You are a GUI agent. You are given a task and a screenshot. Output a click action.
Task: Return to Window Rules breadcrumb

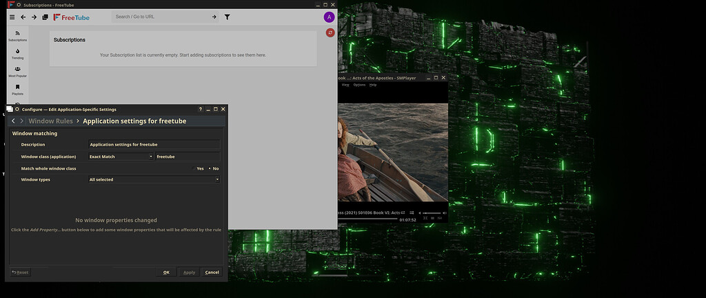point(50,121)
